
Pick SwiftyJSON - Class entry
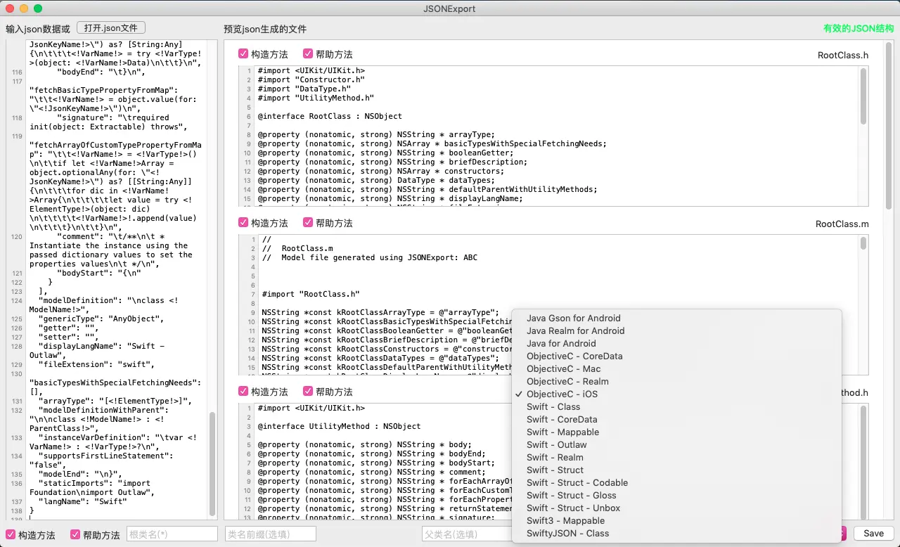[676, 533]
